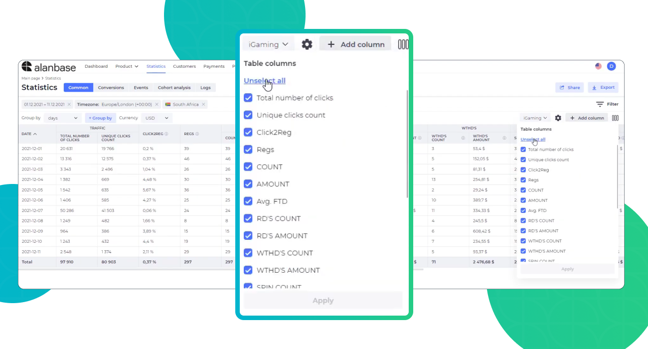The height and width of the screenshot is (349, 648).
Task: Uncheck 'Total number of clicks' in the enlarged panel
Action: (248, 98)
